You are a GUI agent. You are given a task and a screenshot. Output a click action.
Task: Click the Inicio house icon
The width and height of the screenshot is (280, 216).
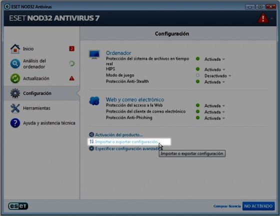[15, 49]
